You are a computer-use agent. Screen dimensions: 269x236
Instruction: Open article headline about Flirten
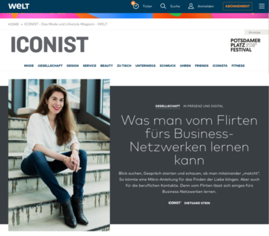click(x=189, y=140)
